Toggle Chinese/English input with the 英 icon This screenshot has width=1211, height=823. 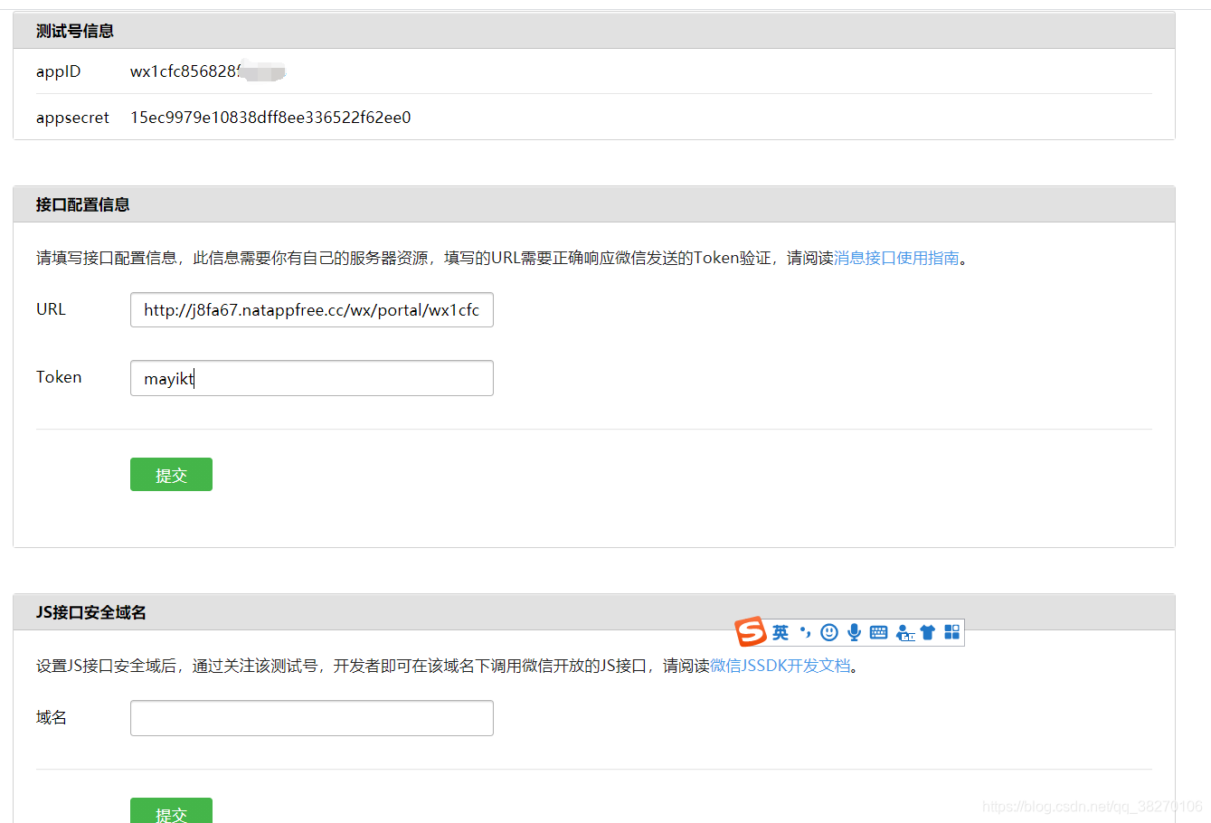pyautogui.click(x=780, y=632)
